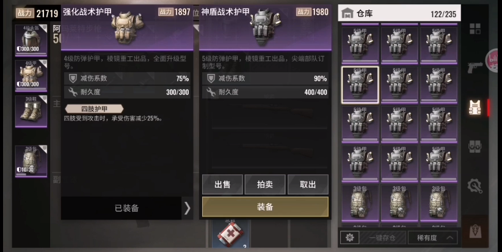
Task: Open the shopping bag icon
Action: (x=475, y=231)
